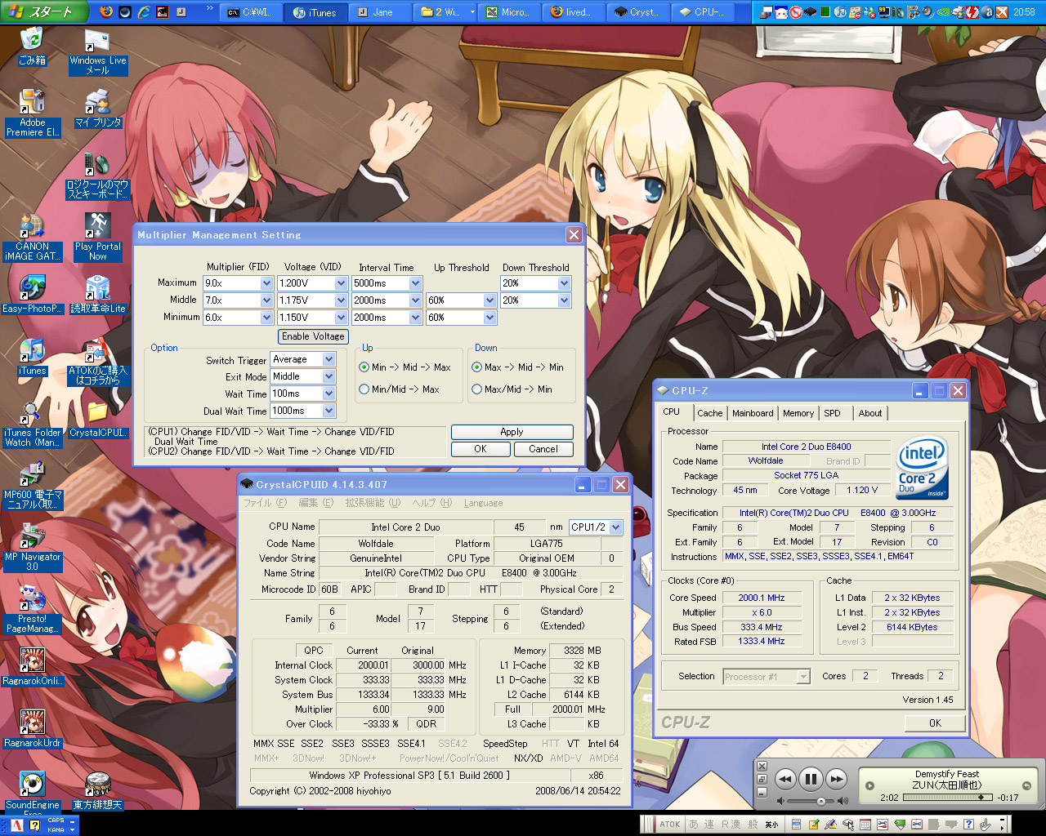Open Maximum Down Threshold dropdown

[x=564, y=283]
